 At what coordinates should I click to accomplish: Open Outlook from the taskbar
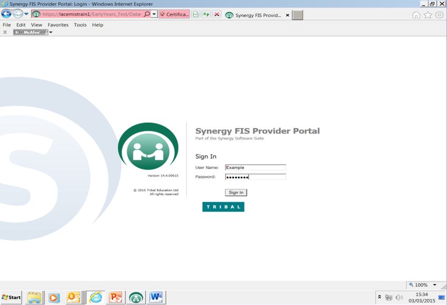tap(74, 298)
